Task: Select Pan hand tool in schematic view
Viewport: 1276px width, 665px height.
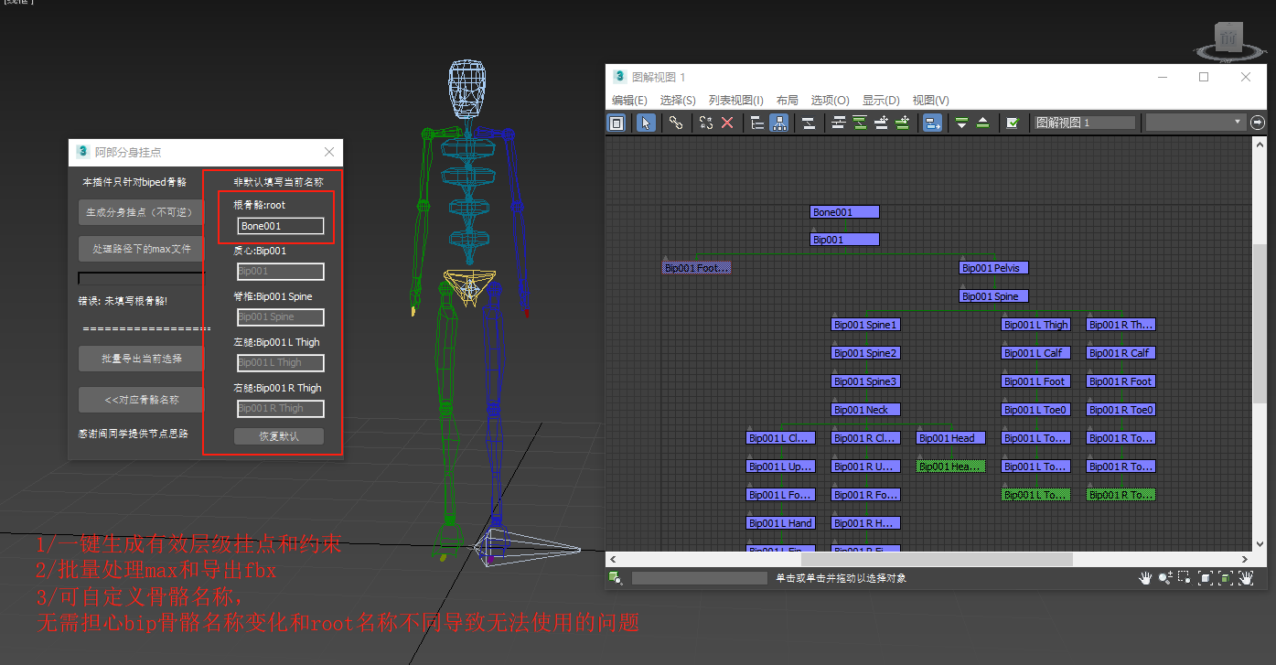Action: pyautogui.click(x=1145, y=578)
